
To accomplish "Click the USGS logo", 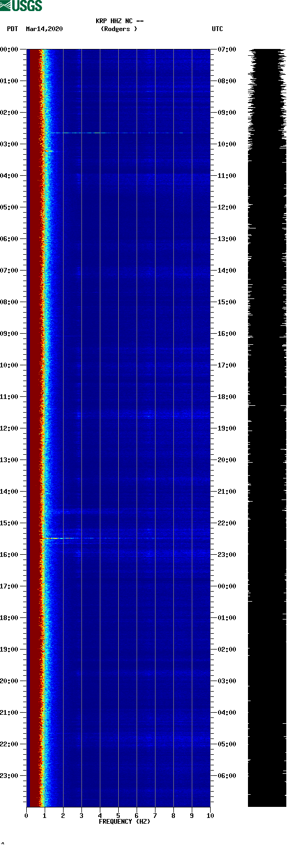I will [x=21, y=6].
